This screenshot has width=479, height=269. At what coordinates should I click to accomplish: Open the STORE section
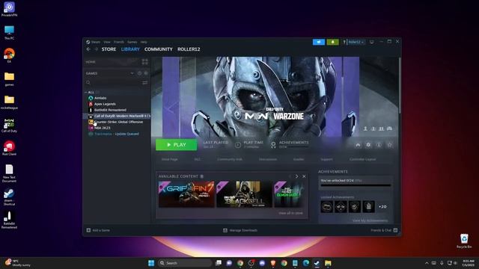tap(109, 49)
